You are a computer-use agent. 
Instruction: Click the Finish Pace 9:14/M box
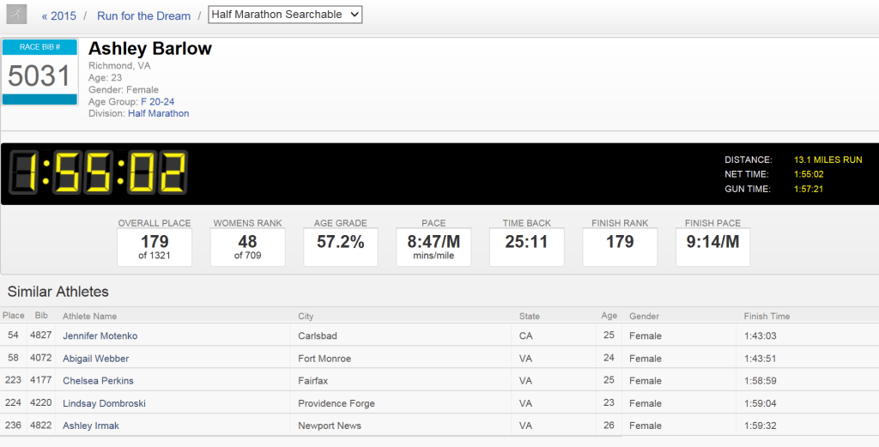(x=712, y=247)
